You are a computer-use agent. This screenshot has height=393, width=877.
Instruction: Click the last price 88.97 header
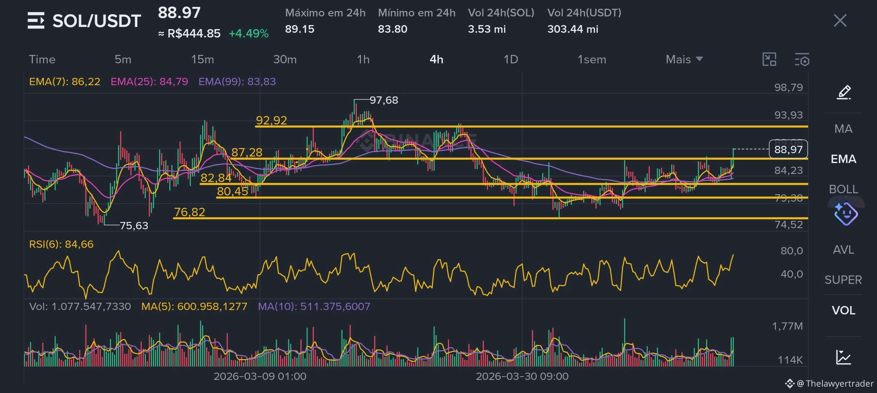[x=179, y=13]
